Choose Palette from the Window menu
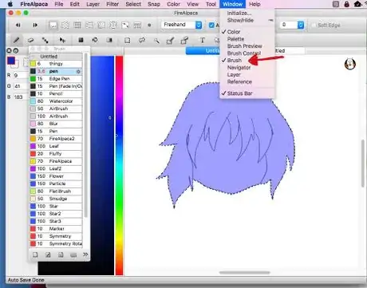This screenshot has height=288, width=367. (x=235, y=39)
